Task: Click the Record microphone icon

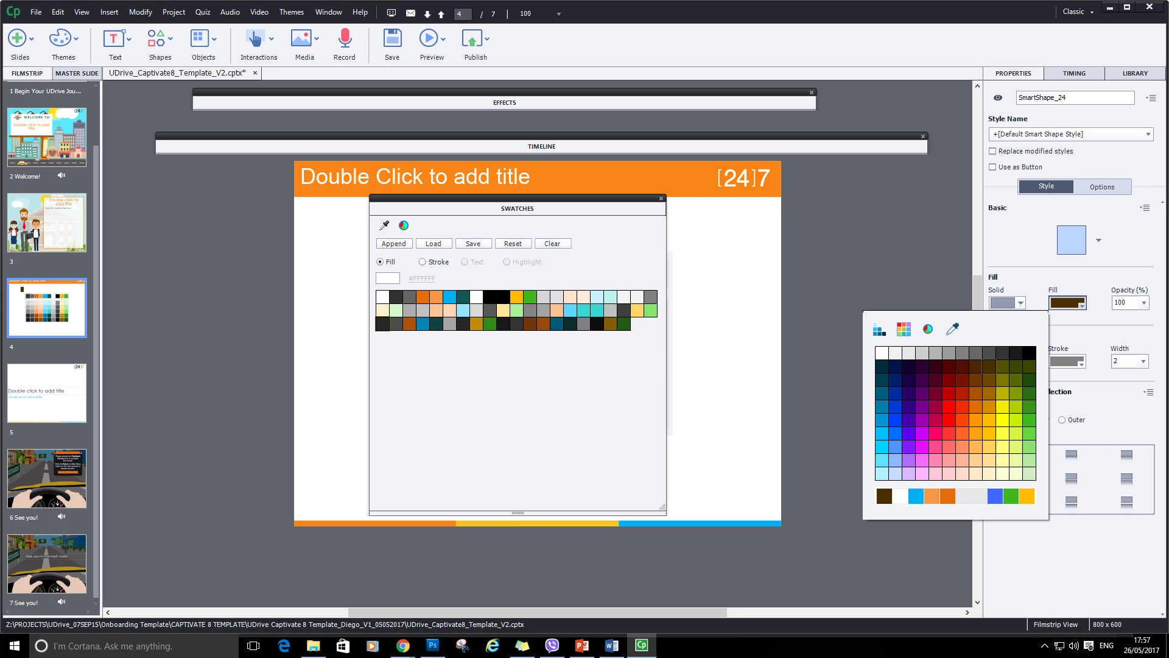Action: (x=344, y=39)
